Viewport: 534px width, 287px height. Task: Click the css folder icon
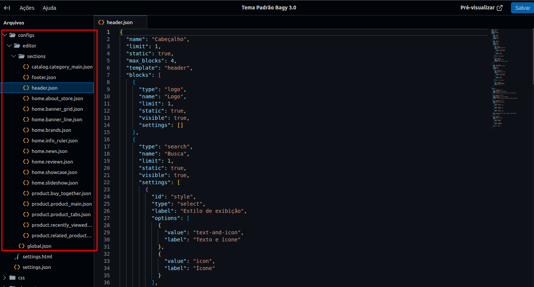click(x=12, y=278)
